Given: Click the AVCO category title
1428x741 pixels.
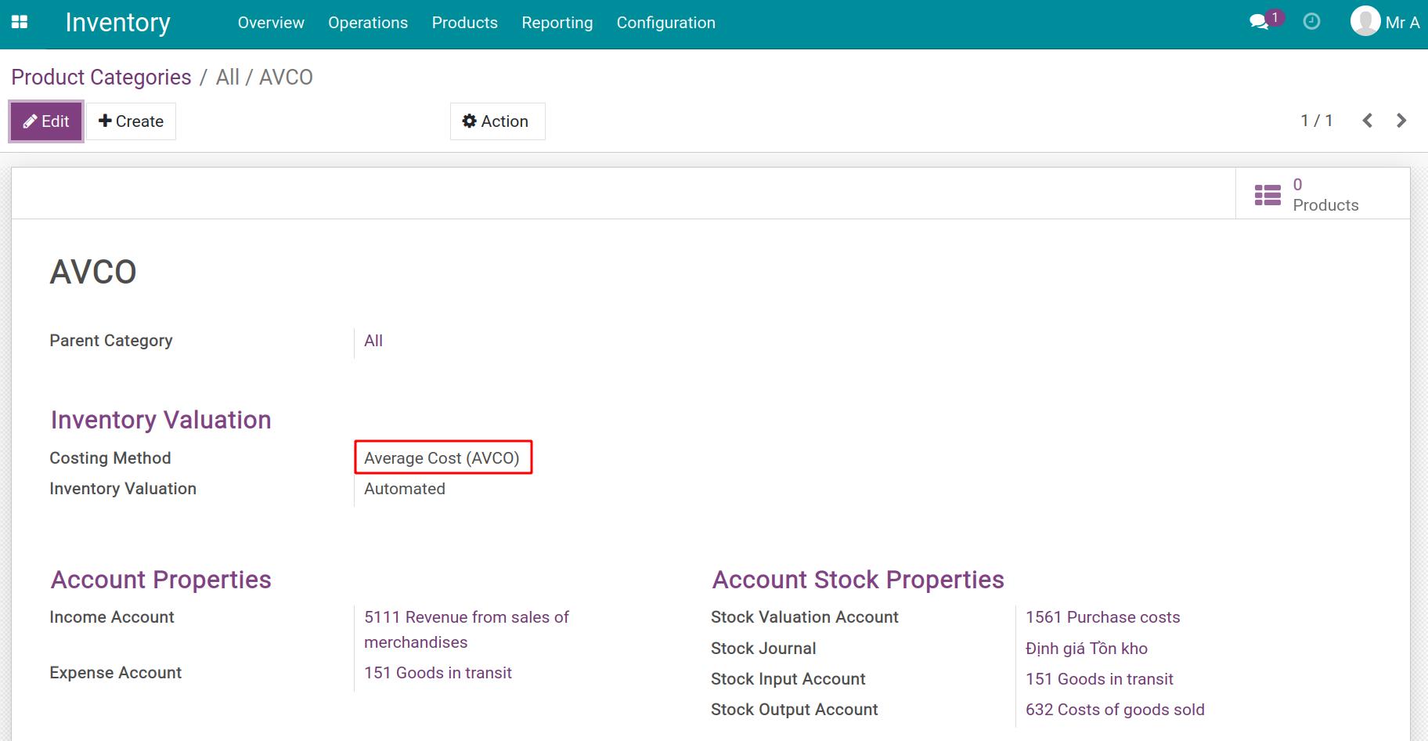Looking at the screenshot, I should [x=93, y=272].
